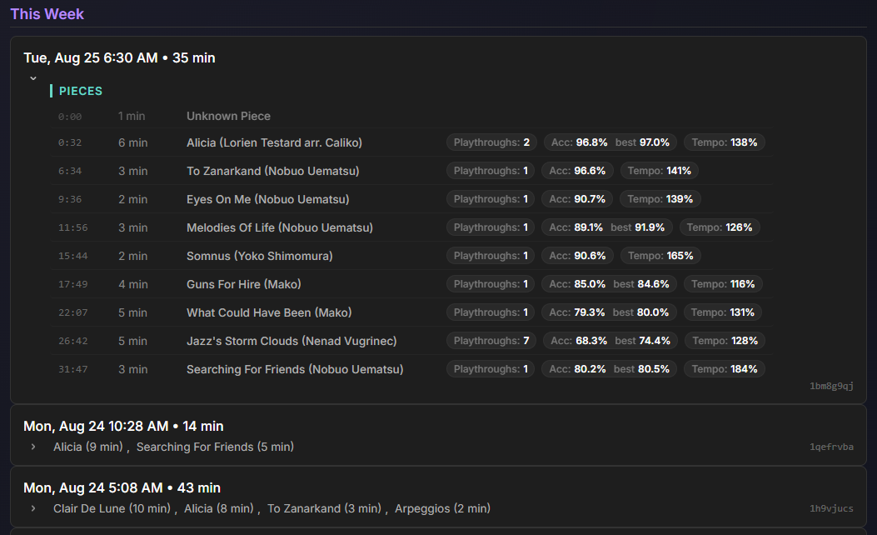Image resolution: width=877 pixels, height=535 pixels.
Task: Select the Mon, Aug 24 10:28 AM session title
Action: (x=123, y=426)
